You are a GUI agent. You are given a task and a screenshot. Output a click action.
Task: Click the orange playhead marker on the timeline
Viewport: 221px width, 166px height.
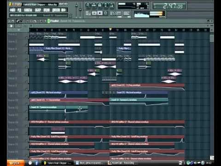[110, 29]
